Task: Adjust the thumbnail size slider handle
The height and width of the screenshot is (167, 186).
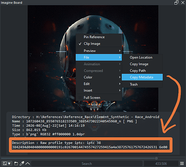Action: point(156,158)
